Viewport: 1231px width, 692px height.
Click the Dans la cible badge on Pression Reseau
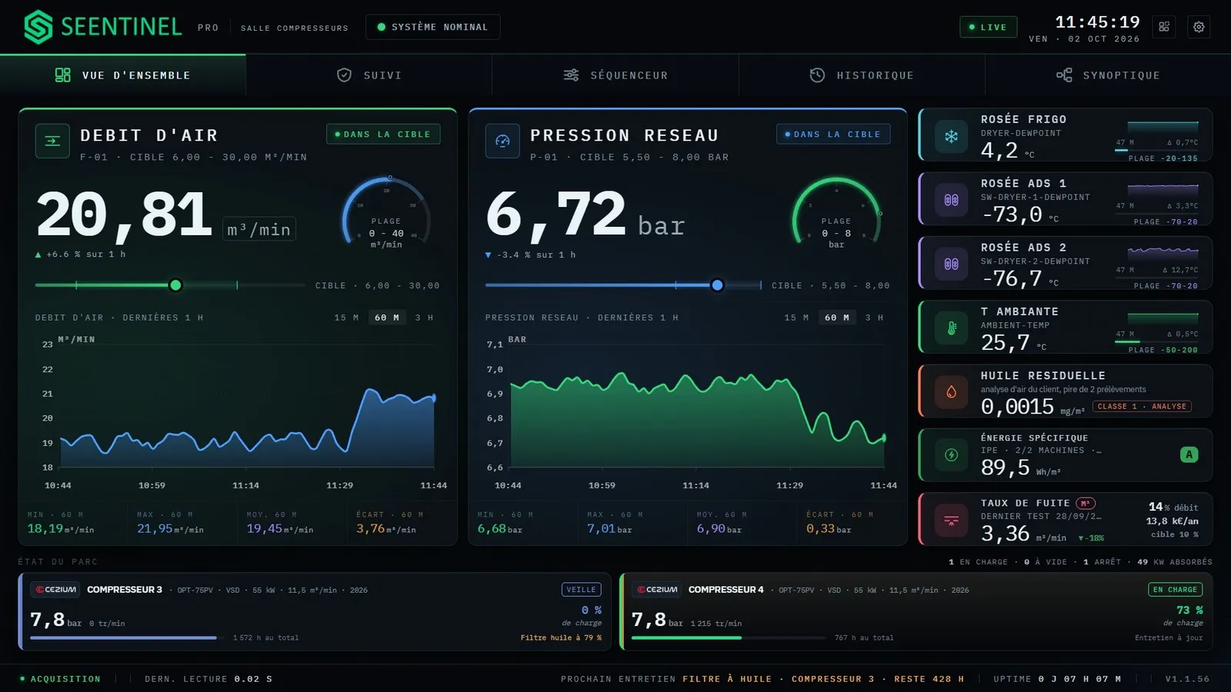pyautogui.click(x=833, y=134)
